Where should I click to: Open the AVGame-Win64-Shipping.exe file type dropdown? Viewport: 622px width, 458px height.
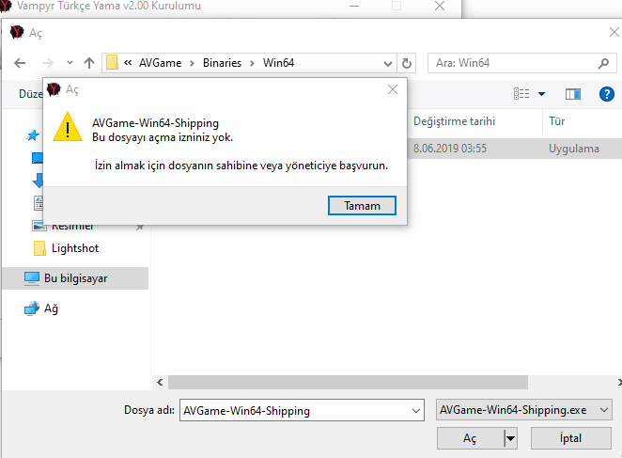(523, 409)
